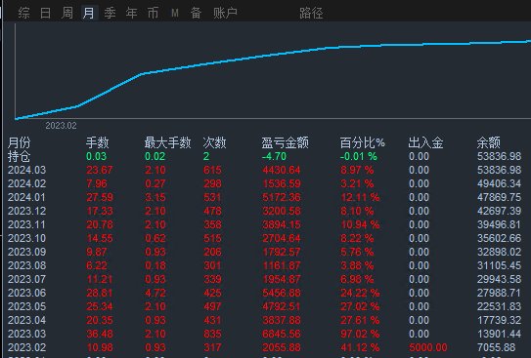
Task: Switch to the 年 yearly tab
Action: click(131, 14)
